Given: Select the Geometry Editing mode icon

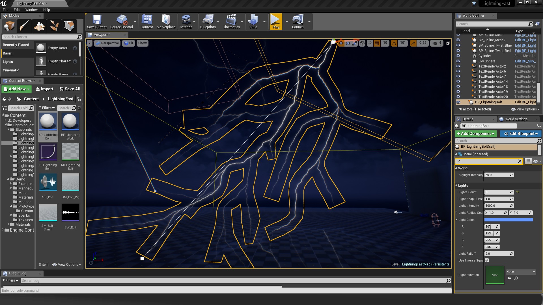Looking at the screenshot, I should pos(69,26).
